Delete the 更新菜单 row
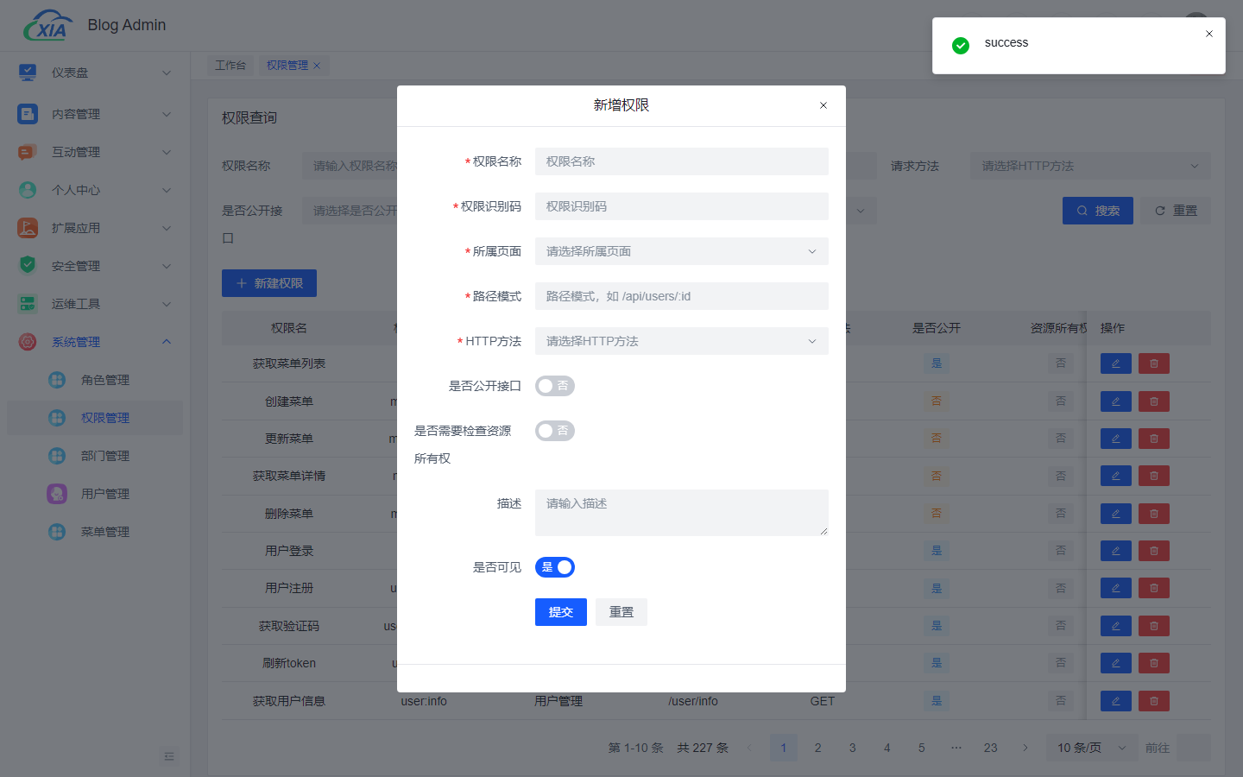This screenshot has width=1243, height=777. (1154, 439)
